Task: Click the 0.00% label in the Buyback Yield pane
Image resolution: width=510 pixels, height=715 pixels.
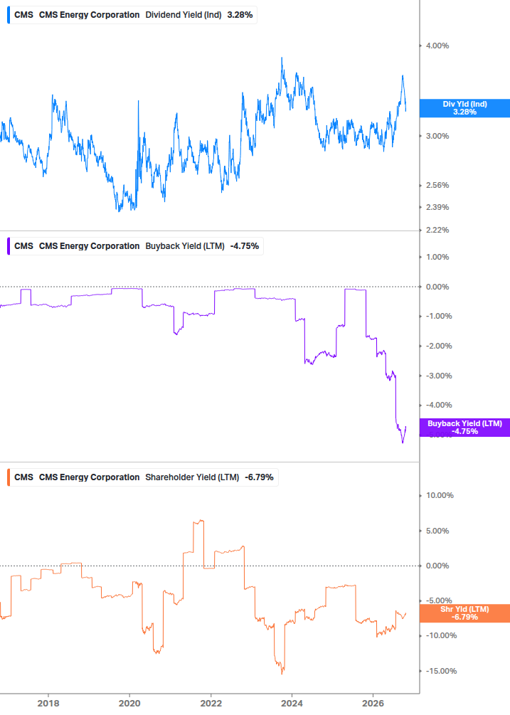Action: [x=437, y=287]
